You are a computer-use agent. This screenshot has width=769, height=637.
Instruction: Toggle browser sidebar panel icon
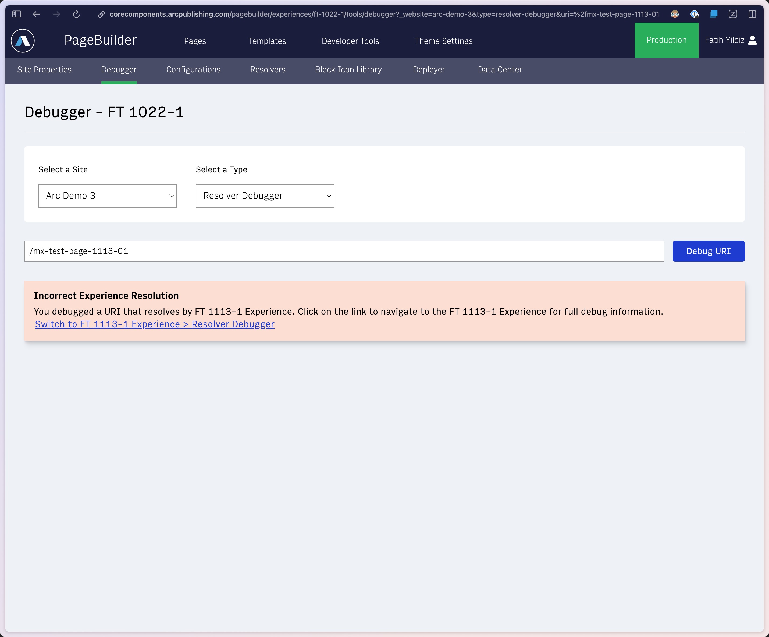pyautogui.click(x=16, y=14)
